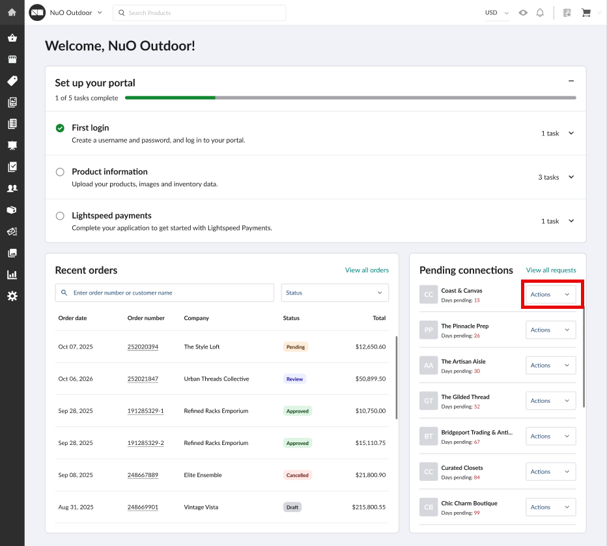This screenshot has height=546, width=607.
Task: Open settings gear in sidebar
Action: pyautogui.click(x=12, y=296)
